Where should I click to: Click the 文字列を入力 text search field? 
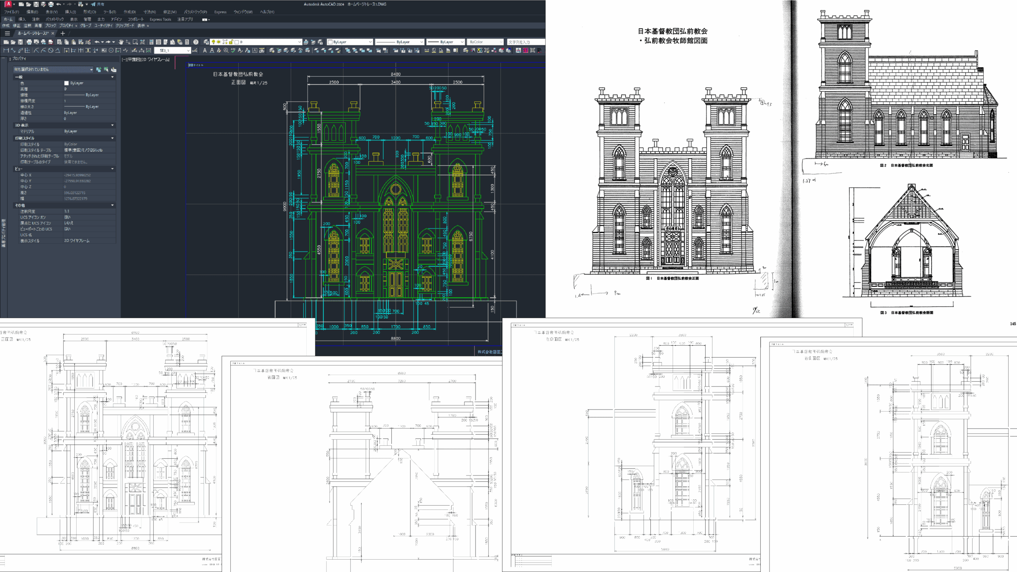525,42
